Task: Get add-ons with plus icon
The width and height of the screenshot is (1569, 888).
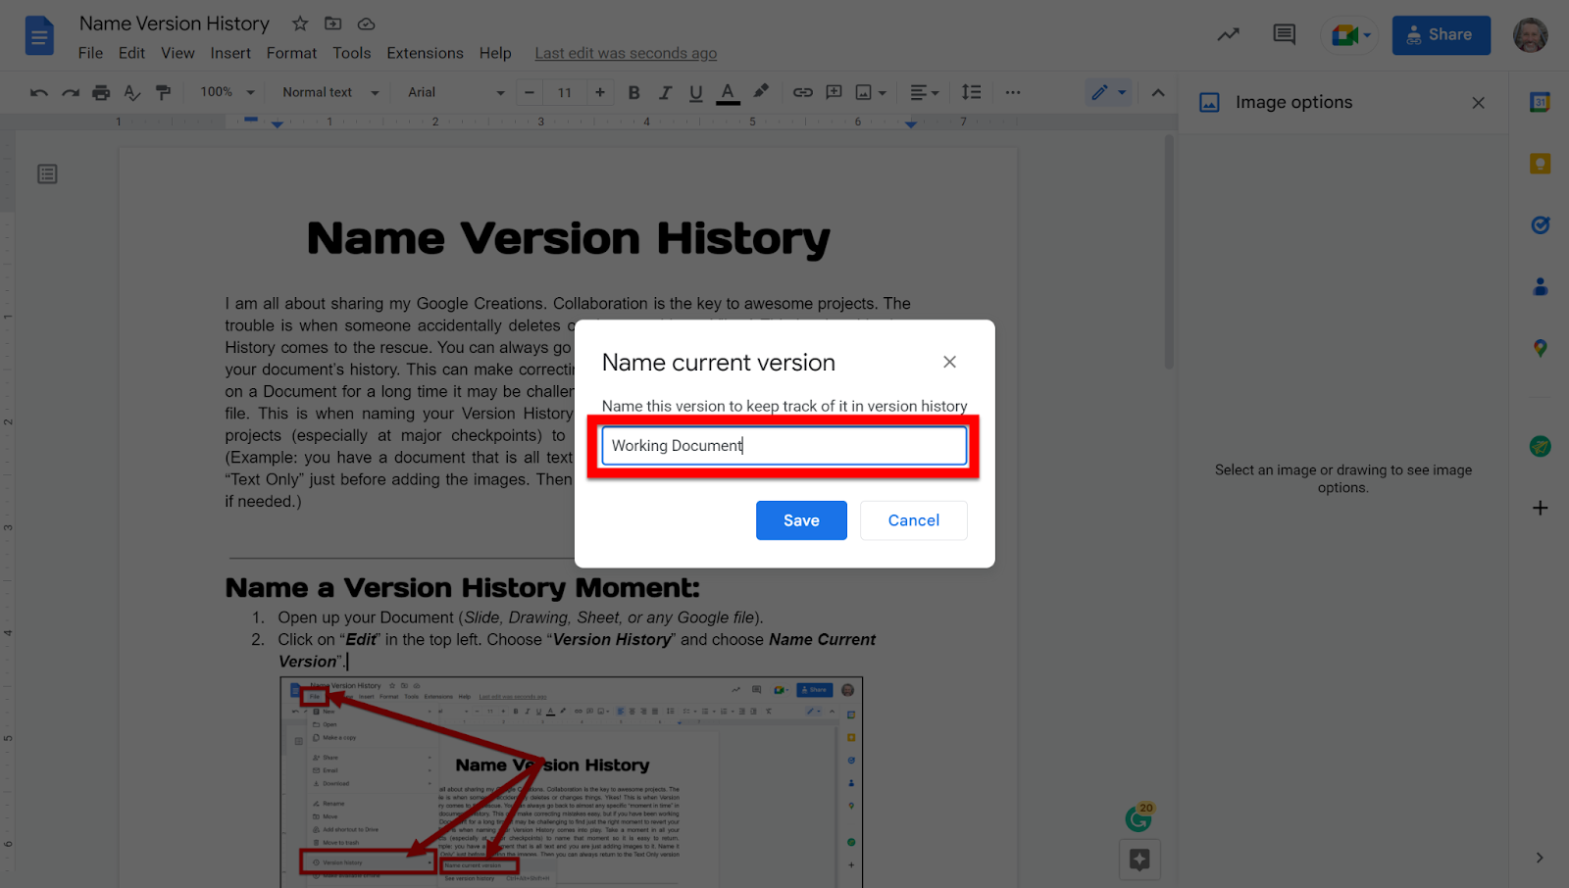Action: click(x=1540, y=508)
